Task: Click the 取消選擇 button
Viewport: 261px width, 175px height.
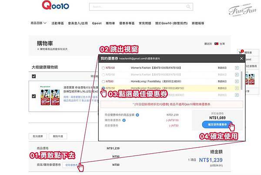Action: click(38, 136)
